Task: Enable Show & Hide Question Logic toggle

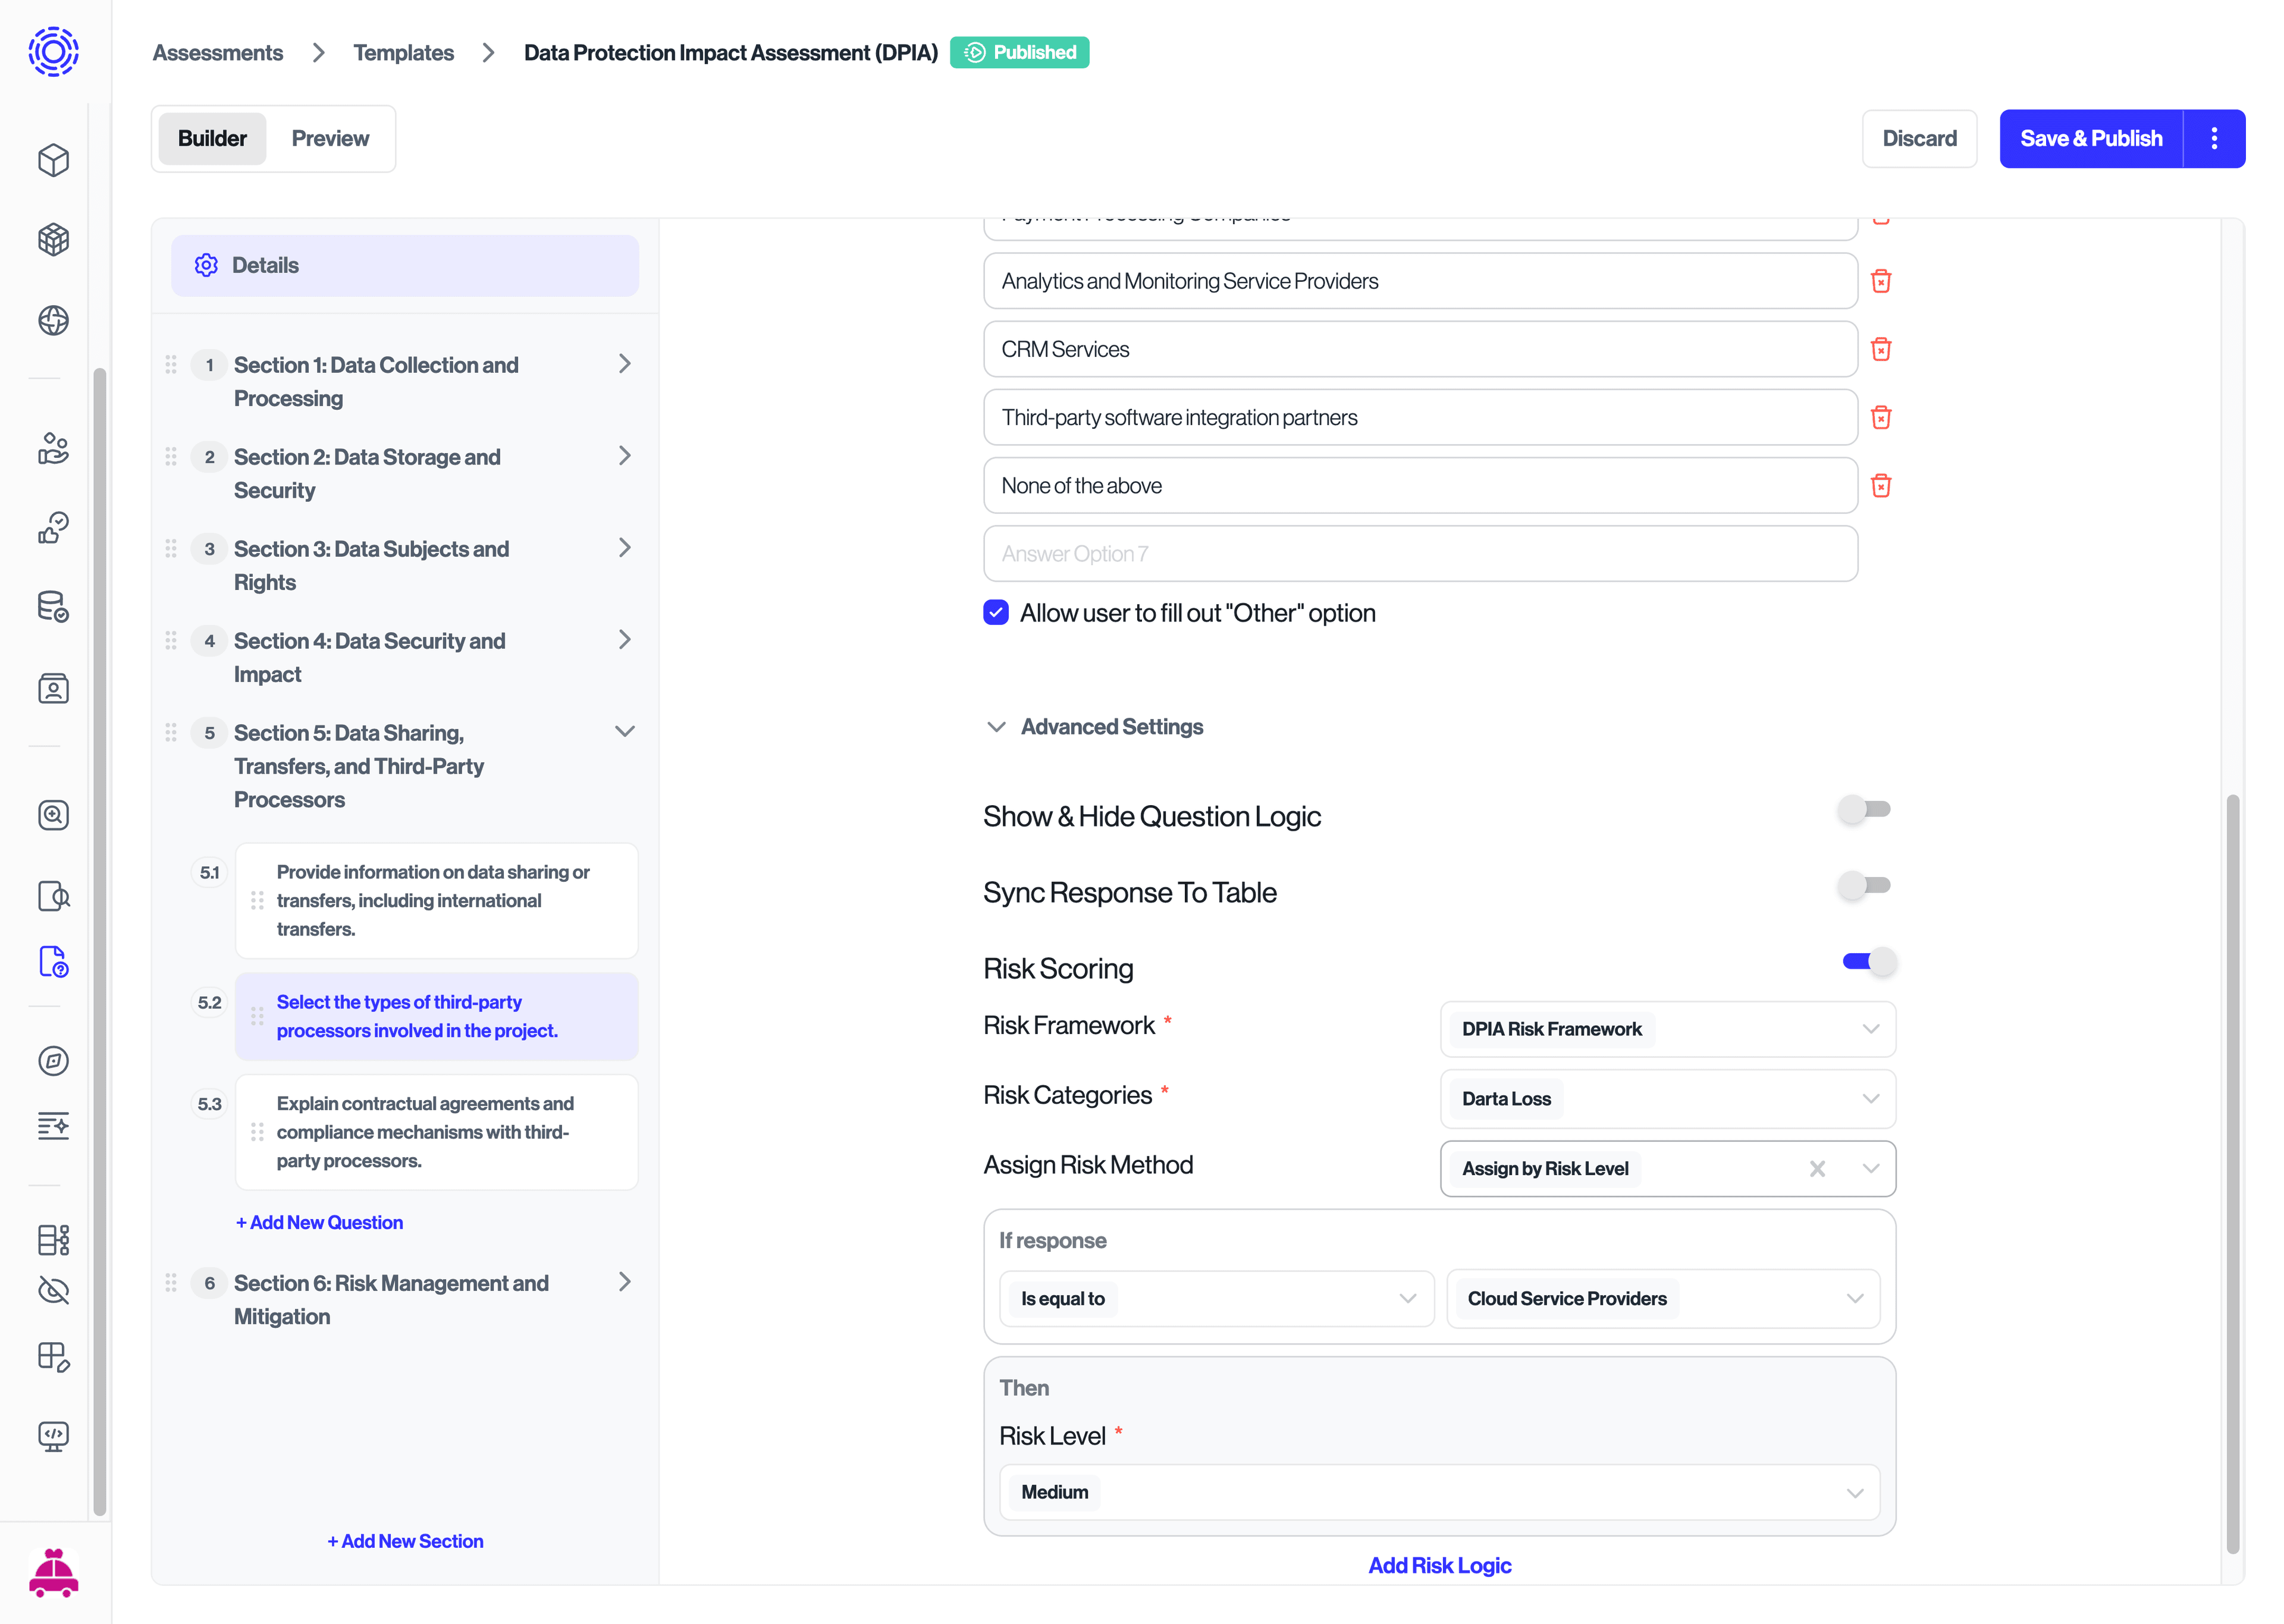Action: click(x=1864, y=809)
